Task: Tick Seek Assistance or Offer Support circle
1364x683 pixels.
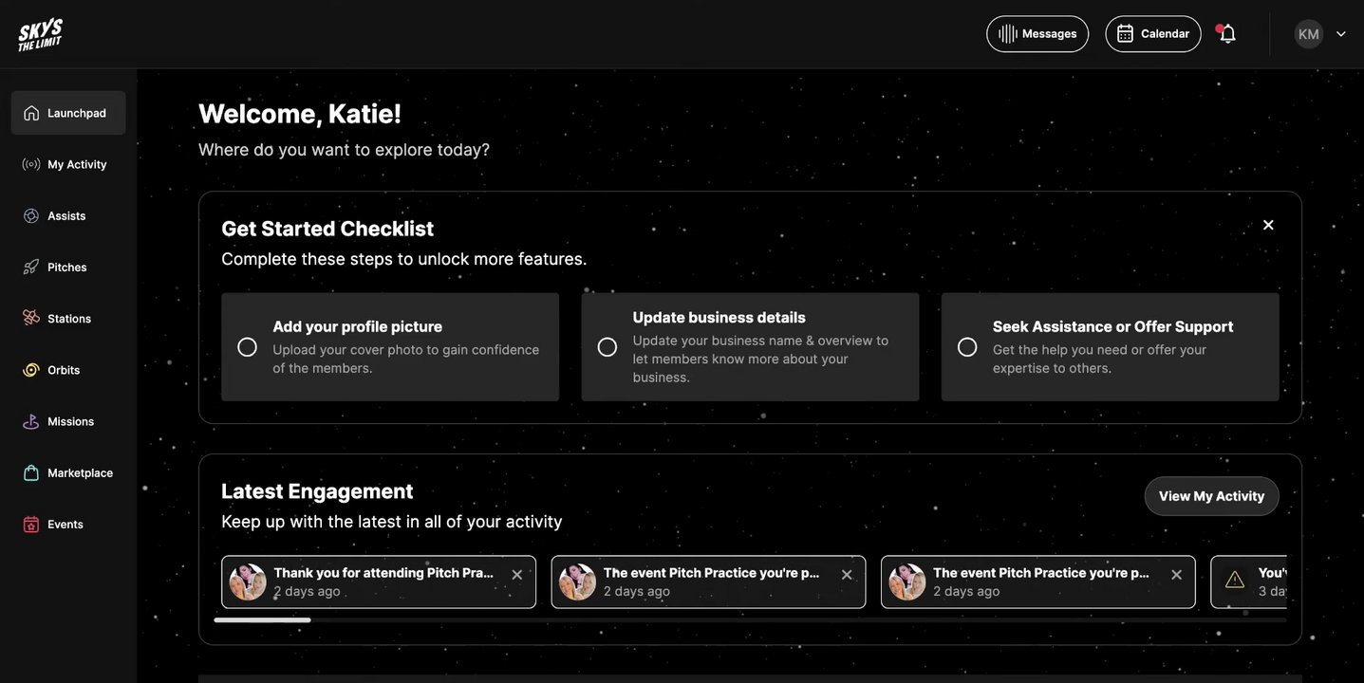Action: [967, 347]
